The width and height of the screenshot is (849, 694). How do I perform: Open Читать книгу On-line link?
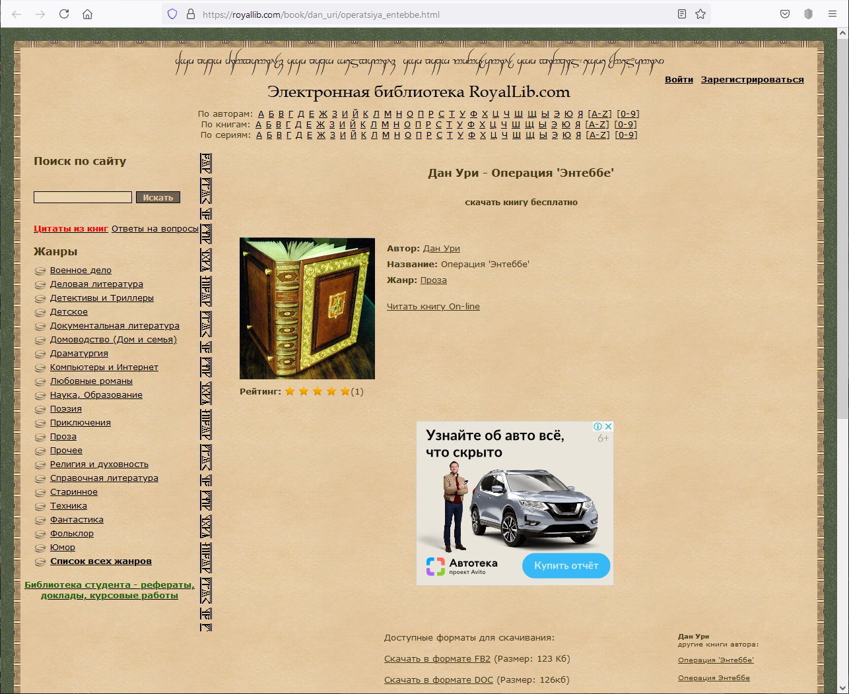[x=433, y=307]
